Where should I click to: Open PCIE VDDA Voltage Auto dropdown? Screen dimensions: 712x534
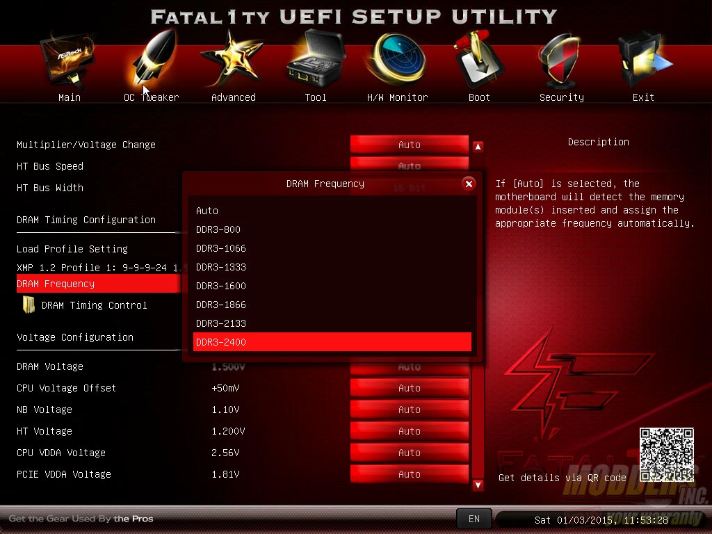[x=409, y=474]
